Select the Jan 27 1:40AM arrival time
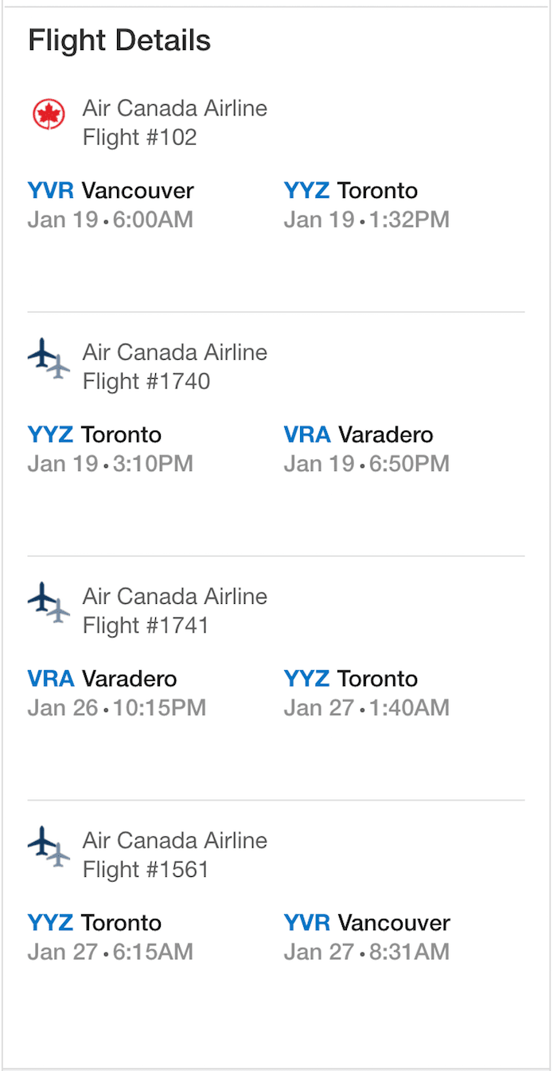This screenshot has height=1071, width=557. [x=367, y=708]
